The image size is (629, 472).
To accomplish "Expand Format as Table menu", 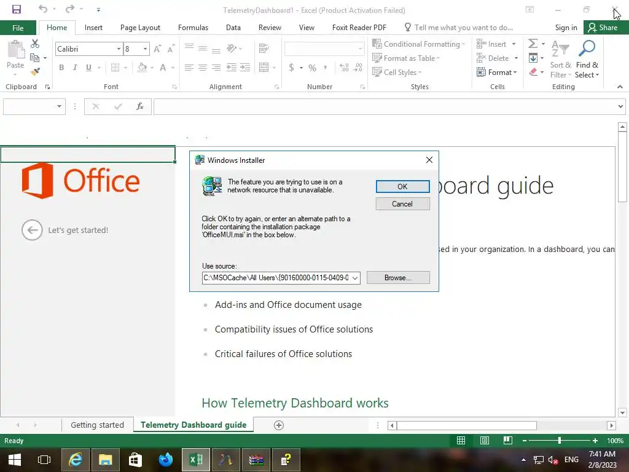I will tap(406, 58).
